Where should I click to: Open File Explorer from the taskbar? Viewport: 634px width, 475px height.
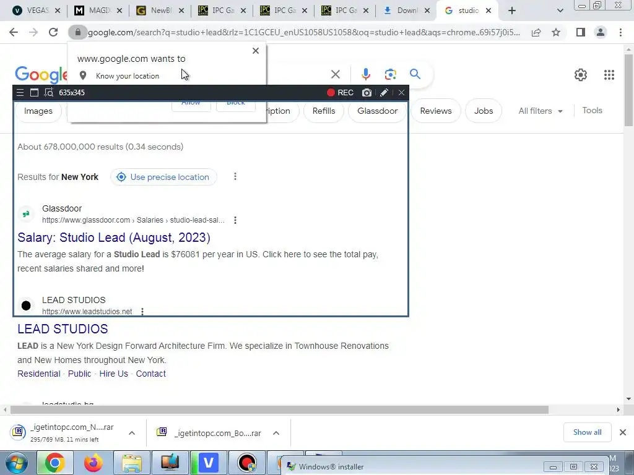(132, 463)
